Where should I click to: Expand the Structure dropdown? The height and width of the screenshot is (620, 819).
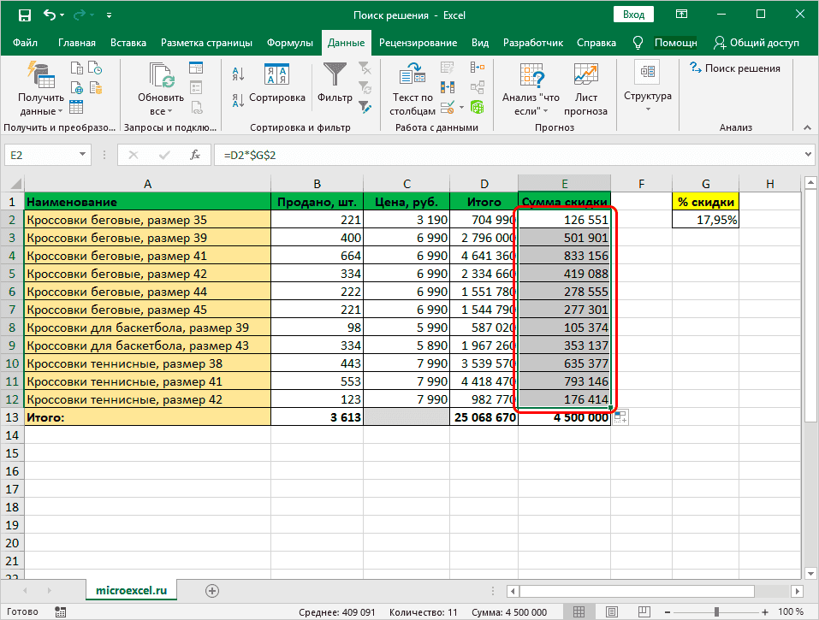647,90
